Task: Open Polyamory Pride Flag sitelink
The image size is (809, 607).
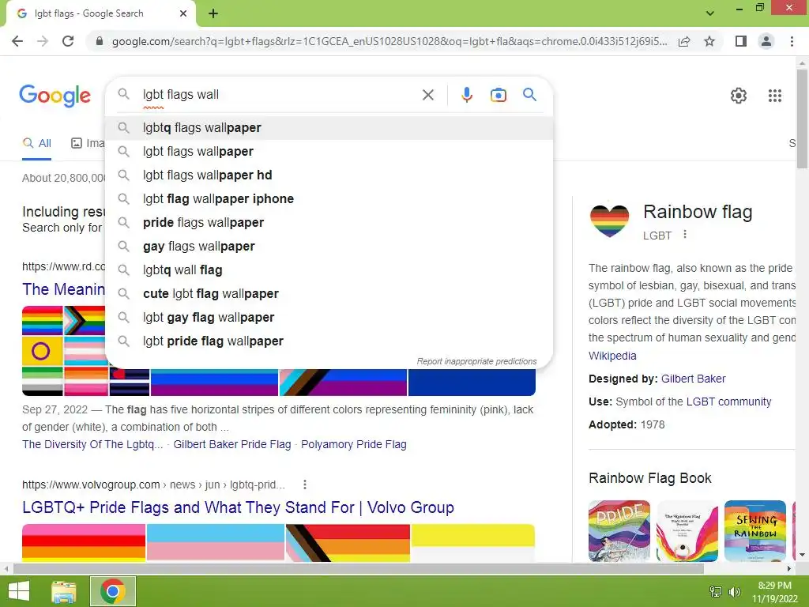Action: click(x=353, y=444)
